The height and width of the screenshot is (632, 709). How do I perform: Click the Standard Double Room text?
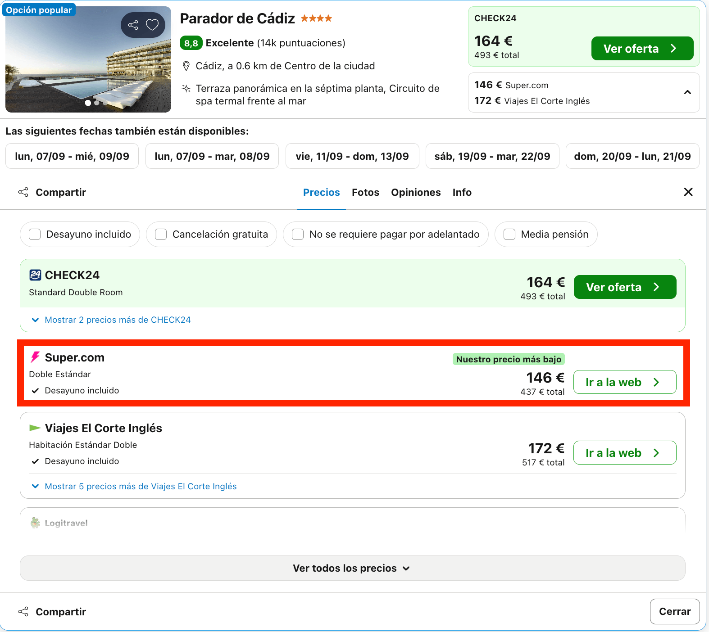(76, 293)
